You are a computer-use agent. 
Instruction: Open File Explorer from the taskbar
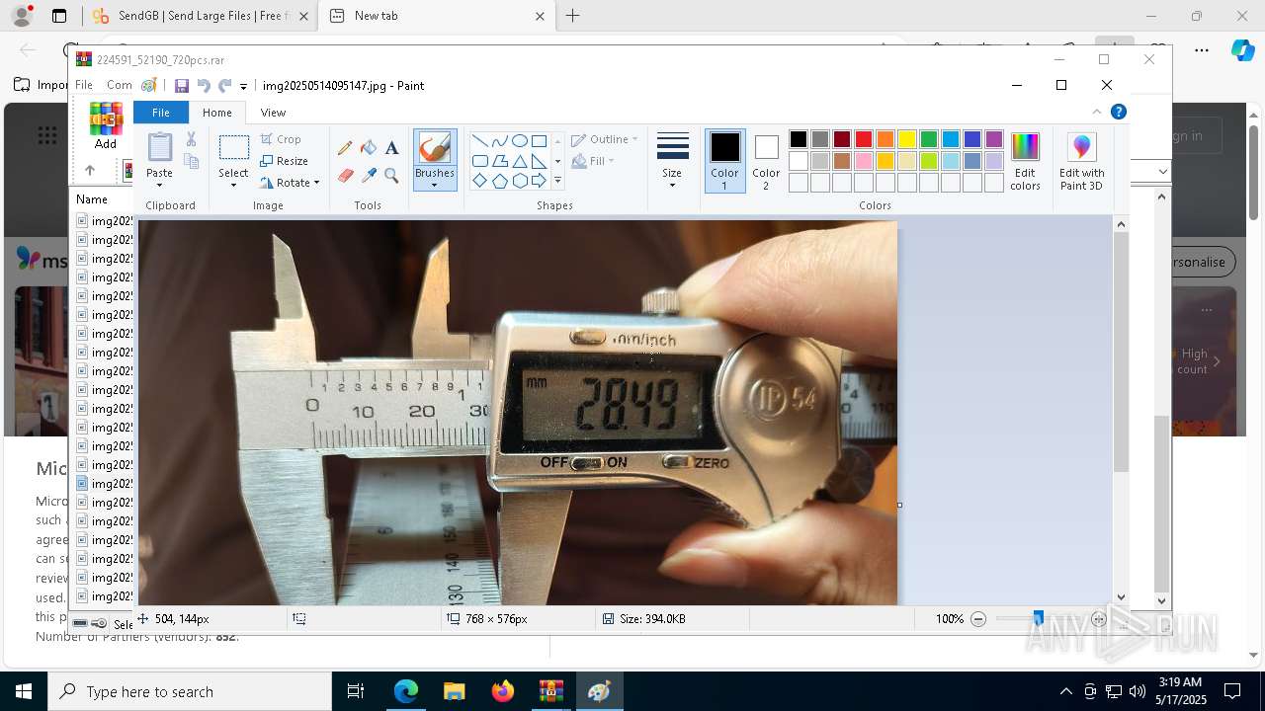(454, 691)
